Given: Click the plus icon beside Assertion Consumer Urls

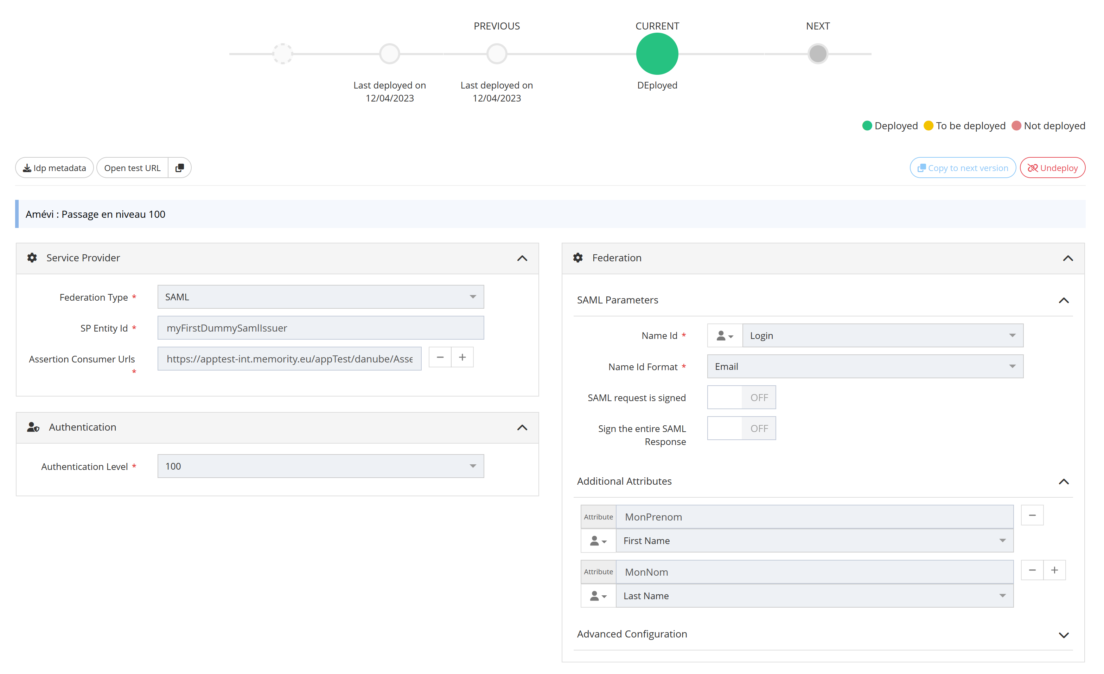Looking at the screenshot, I should point(462,357).
